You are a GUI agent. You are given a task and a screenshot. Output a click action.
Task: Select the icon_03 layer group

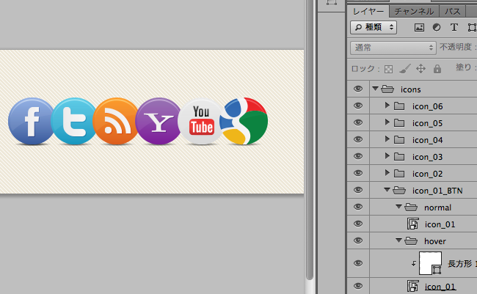(427, 156)
